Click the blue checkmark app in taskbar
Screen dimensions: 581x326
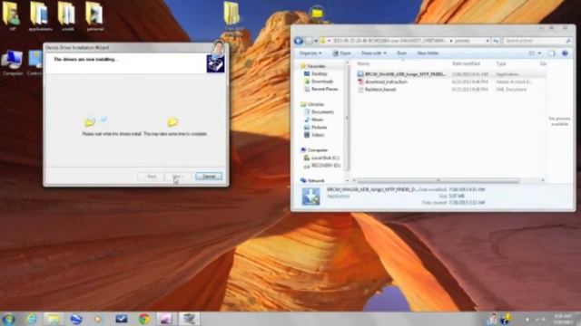click(121, 319)
